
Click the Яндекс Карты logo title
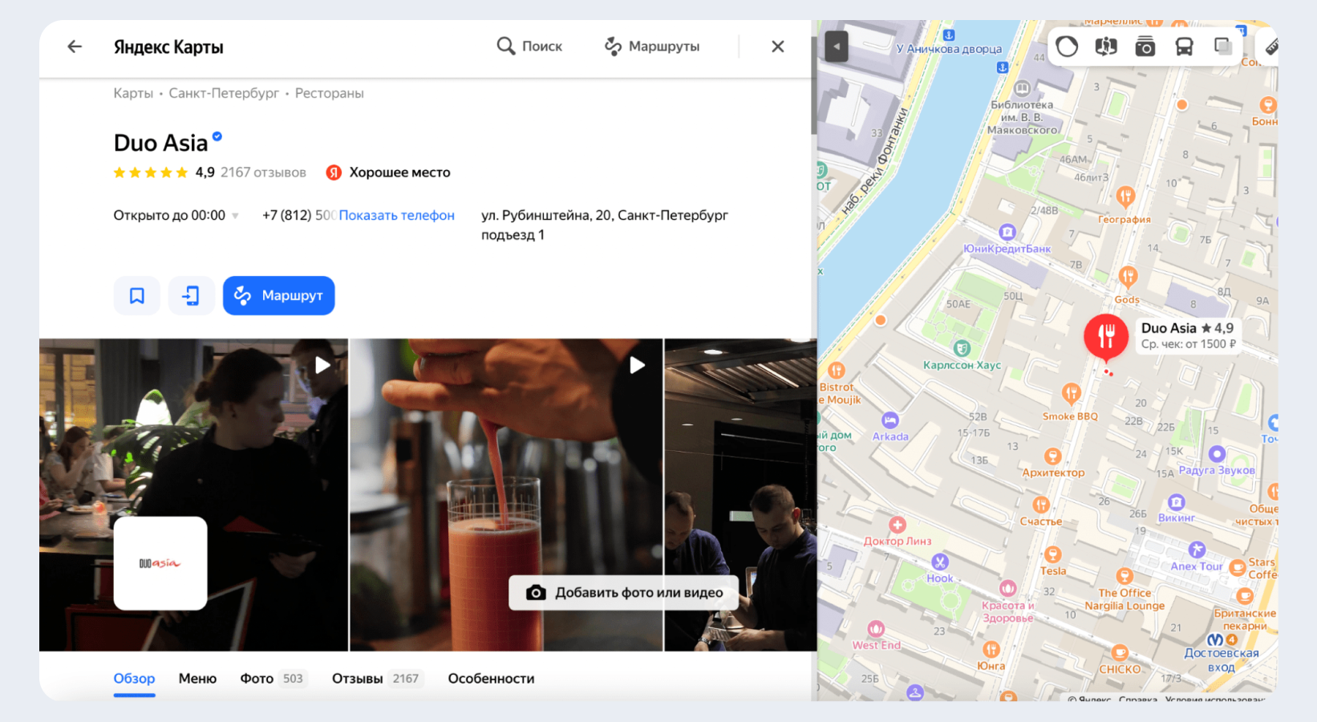pyautogui.click(x=168, y=47)
